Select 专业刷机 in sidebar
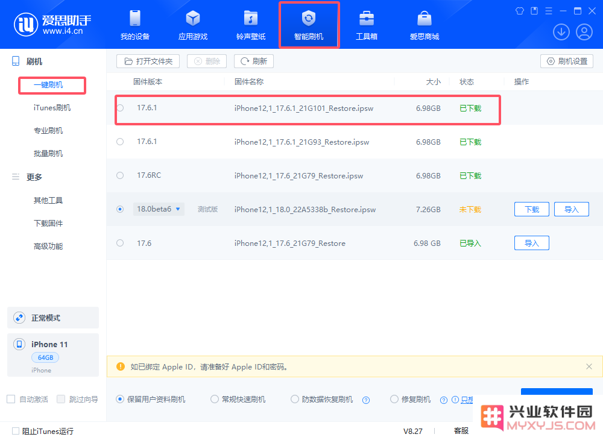Viewport: 603px width, 440px height. coord(48,131)
